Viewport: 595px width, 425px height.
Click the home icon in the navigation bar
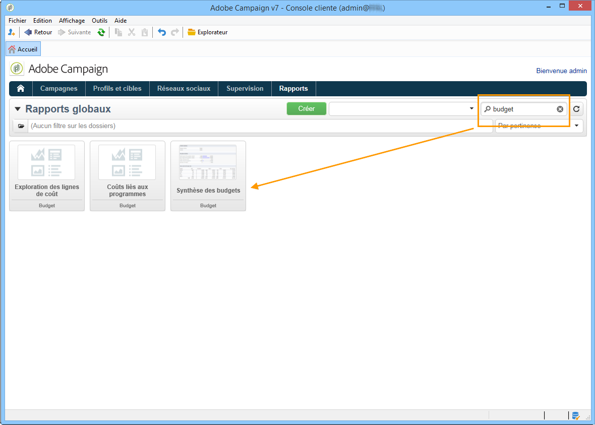coord(21,88)
